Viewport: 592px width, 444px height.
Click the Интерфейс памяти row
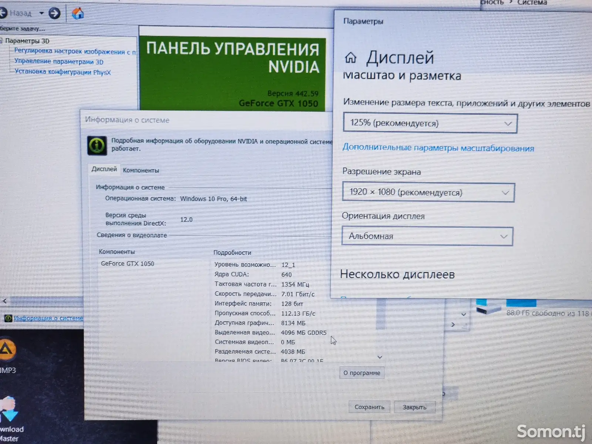tap(259, 303)
